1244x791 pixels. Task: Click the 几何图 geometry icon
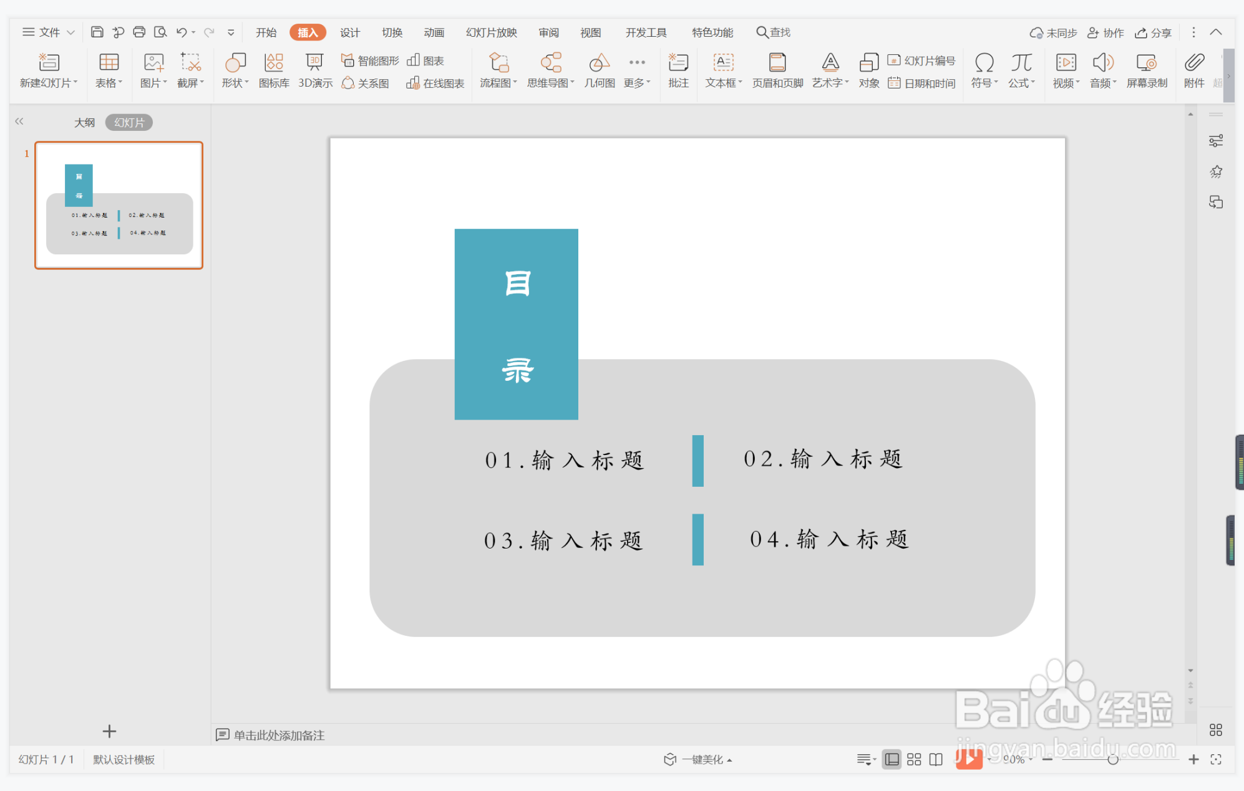click(599, 70)
